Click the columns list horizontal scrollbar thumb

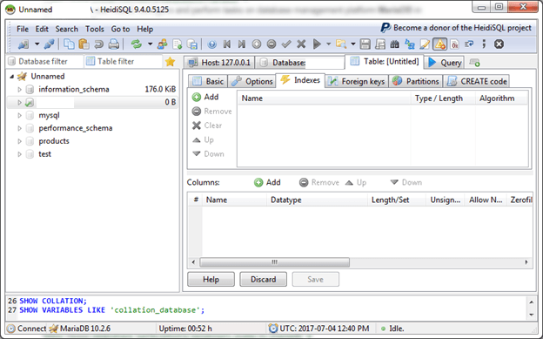pos(274,262)
